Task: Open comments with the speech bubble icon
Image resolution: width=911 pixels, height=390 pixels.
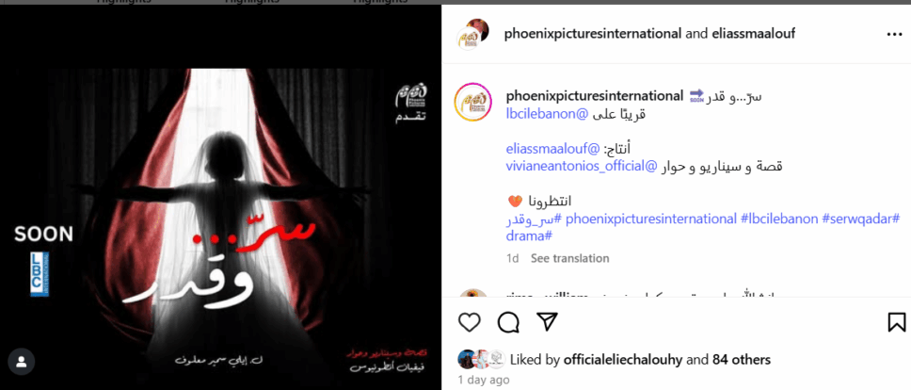Action: tap(508, 322)
